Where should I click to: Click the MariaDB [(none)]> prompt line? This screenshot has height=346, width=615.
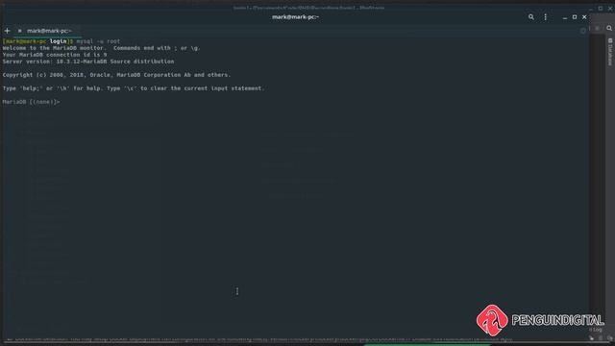coord(32,102)
